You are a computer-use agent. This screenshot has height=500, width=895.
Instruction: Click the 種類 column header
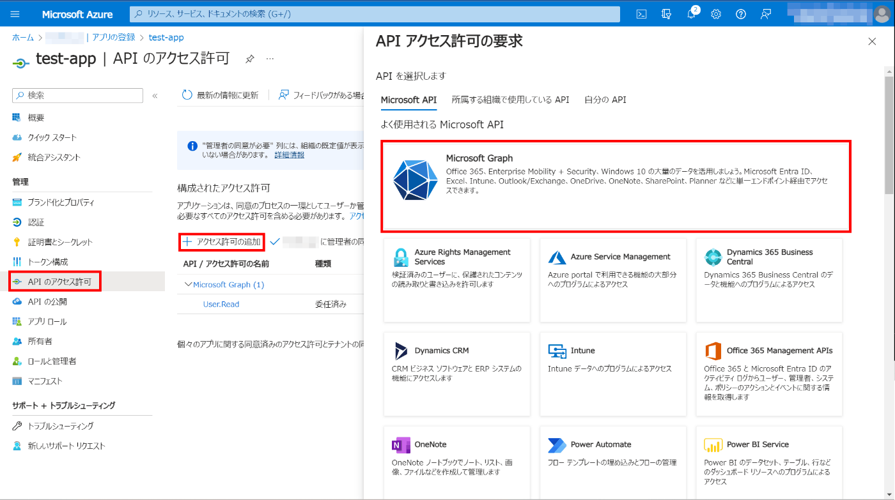click(323, 264)
